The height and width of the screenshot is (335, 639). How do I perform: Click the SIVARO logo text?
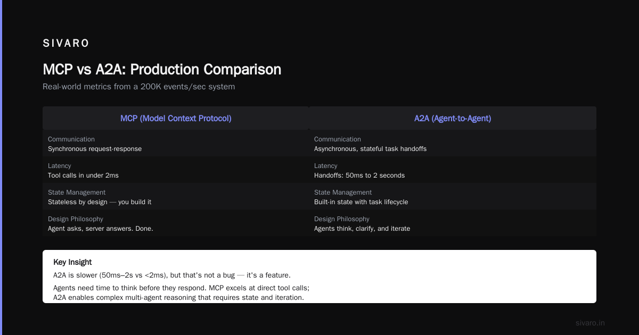coord(66,43)
